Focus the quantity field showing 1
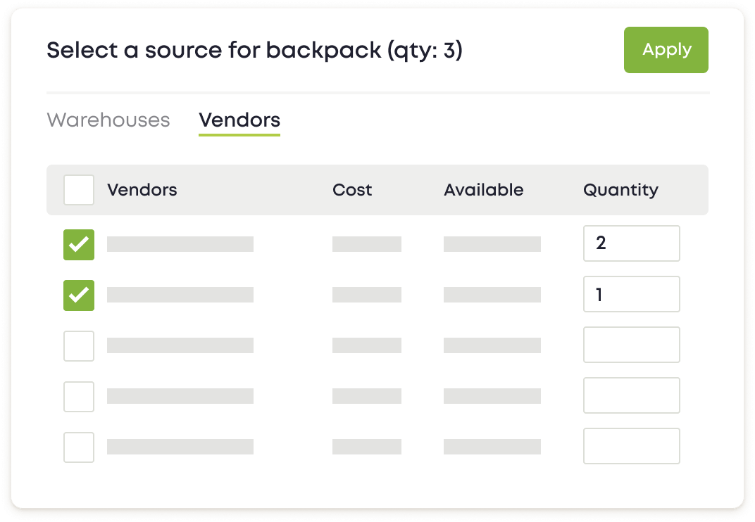Viewport: 755px width, 522px height. pos(632,294)
